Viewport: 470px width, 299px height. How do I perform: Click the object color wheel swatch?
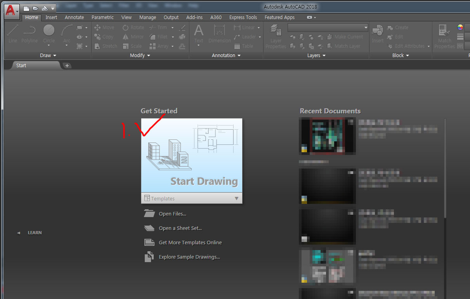[460, 27]
